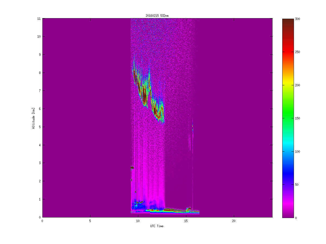The height and width of the screenshot is (244, 326).
Task: Click colorbar tick label 150
Action: [298, 118]
